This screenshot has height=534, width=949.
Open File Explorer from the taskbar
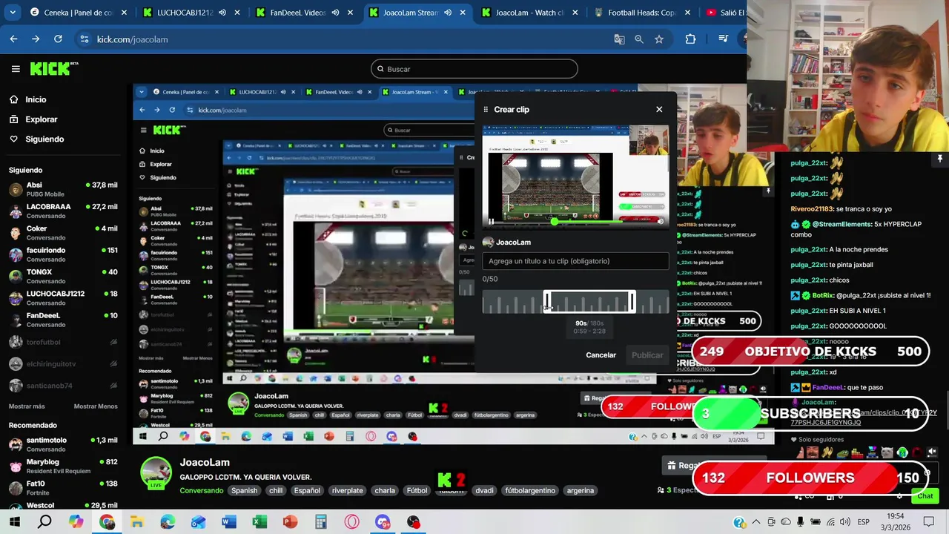tap(136, 522)
